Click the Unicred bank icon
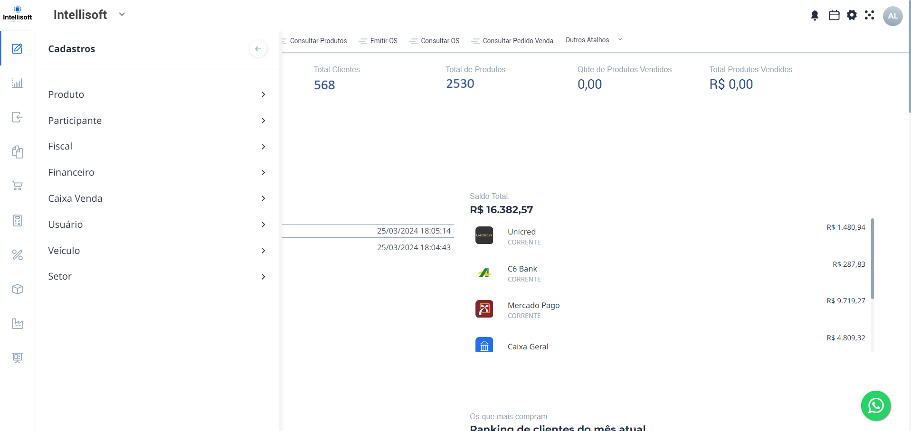This screenshot has width=911, height=431. click(x=484, y=235)
